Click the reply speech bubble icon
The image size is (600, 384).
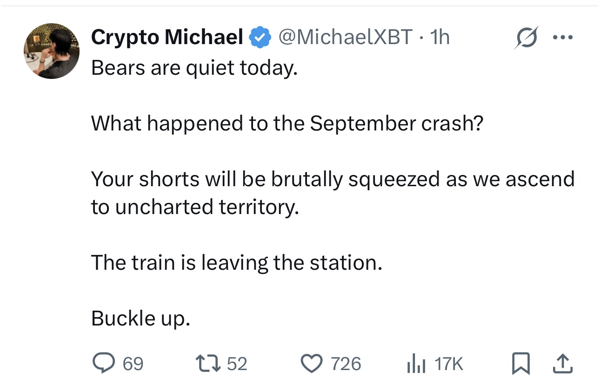click(104, 363)
